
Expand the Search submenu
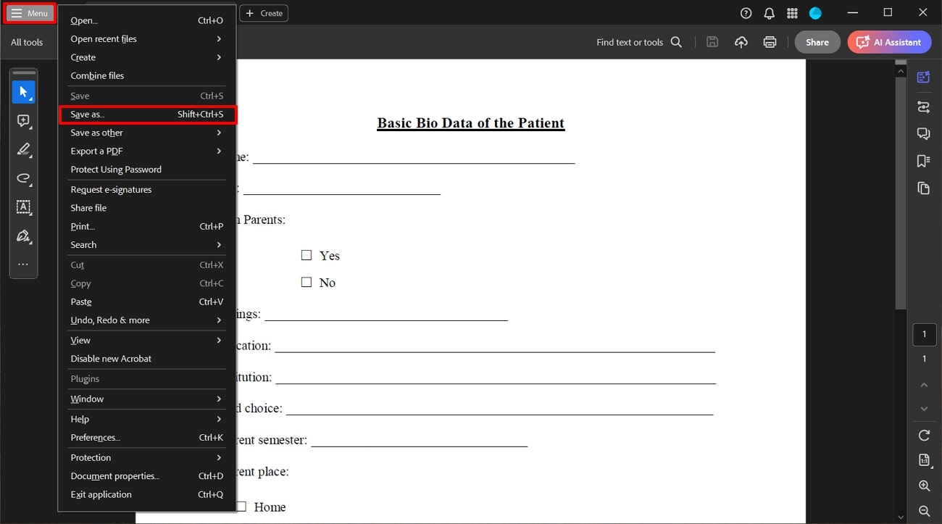coord(147,245)
